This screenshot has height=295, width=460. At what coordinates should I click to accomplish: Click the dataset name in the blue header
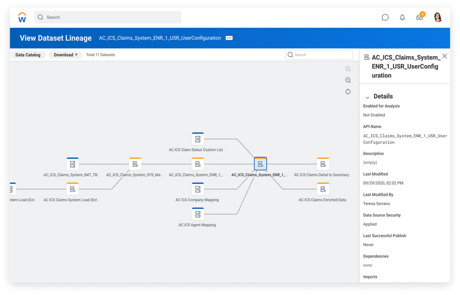click(160, 38)
